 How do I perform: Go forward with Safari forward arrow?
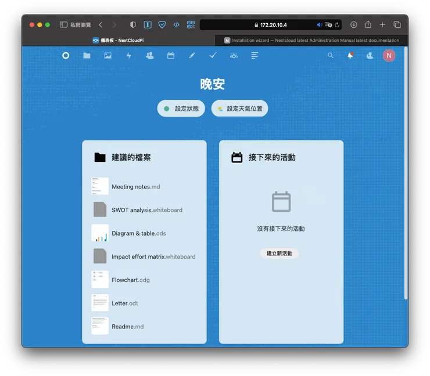(114, 25)
